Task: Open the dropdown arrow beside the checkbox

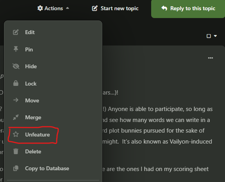Action: click(x=215, y=36)
